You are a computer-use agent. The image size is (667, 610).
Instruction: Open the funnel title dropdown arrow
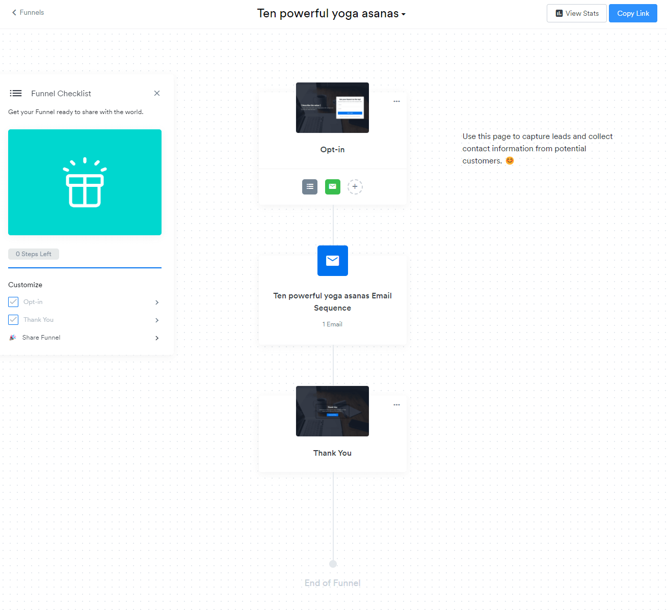[403, 15]
